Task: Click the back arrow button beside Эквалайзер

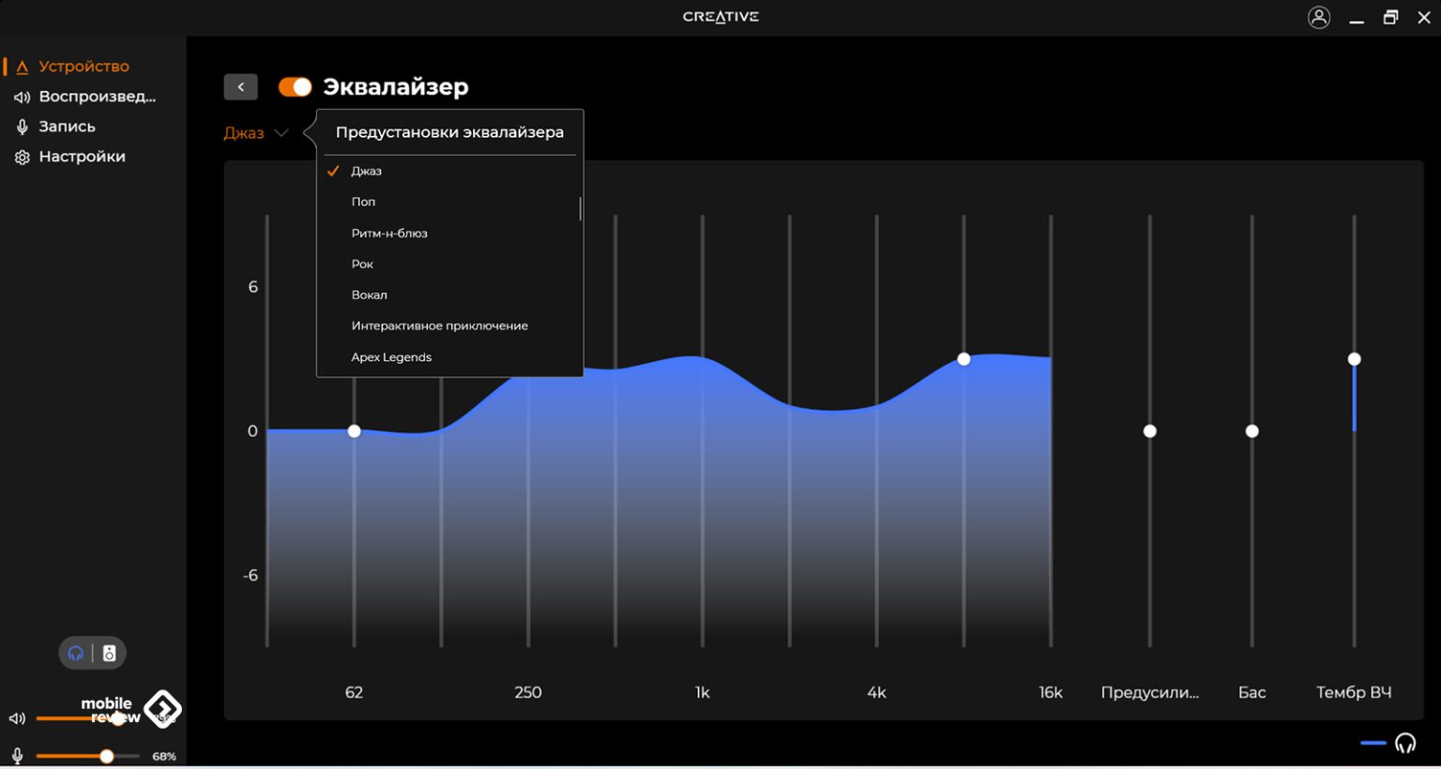Action: point(240,87)
